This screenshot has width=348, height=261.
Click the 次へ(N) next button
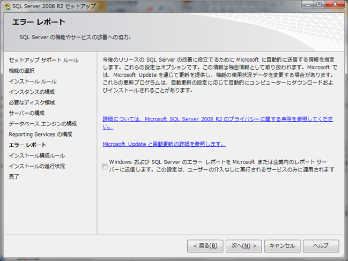point(243,246)
